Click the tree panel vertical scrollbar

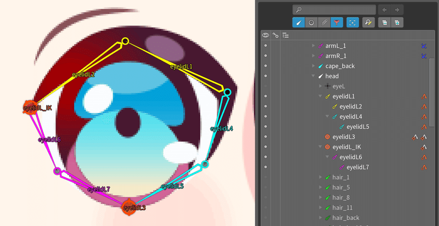[x=432, y=92]
